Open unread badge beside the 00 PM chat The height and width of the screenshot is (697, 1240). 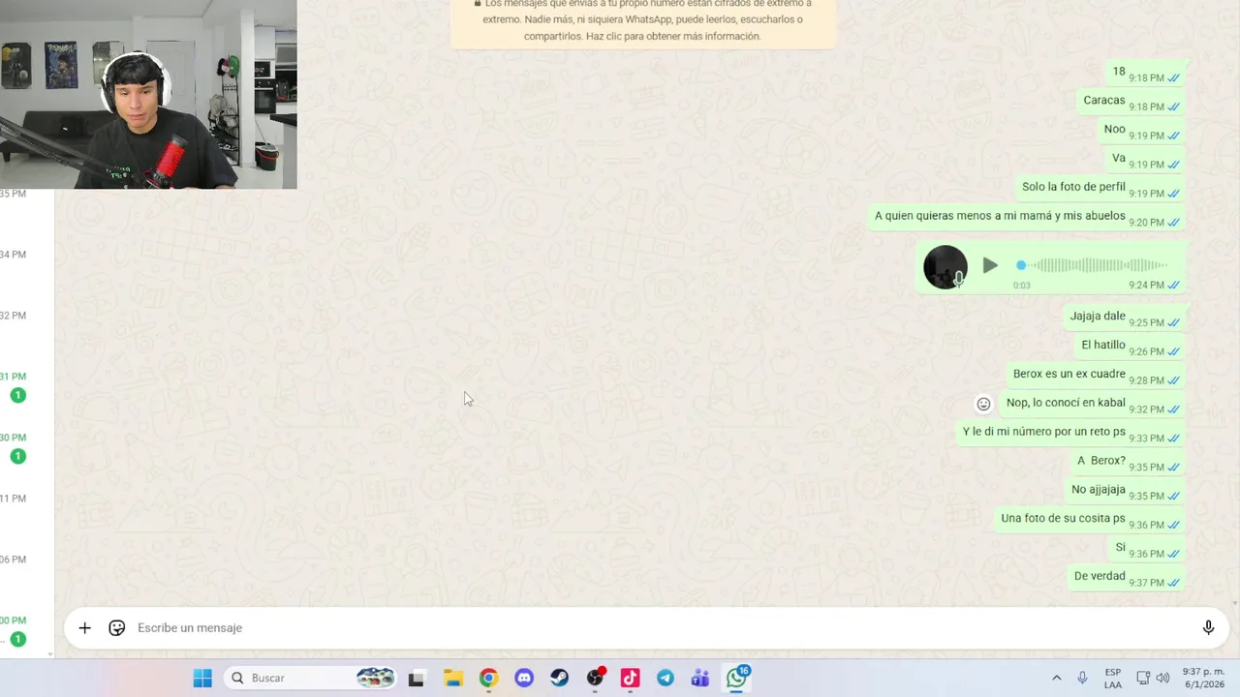pyautogui.click(x=17, y=639)
